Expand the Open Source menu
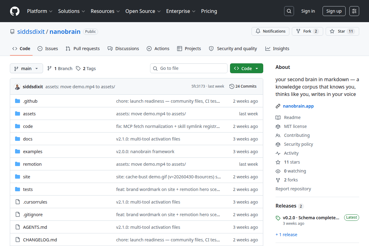Image resolution: width=369 pixels, height=246 pixels. [x=143, y=11]
